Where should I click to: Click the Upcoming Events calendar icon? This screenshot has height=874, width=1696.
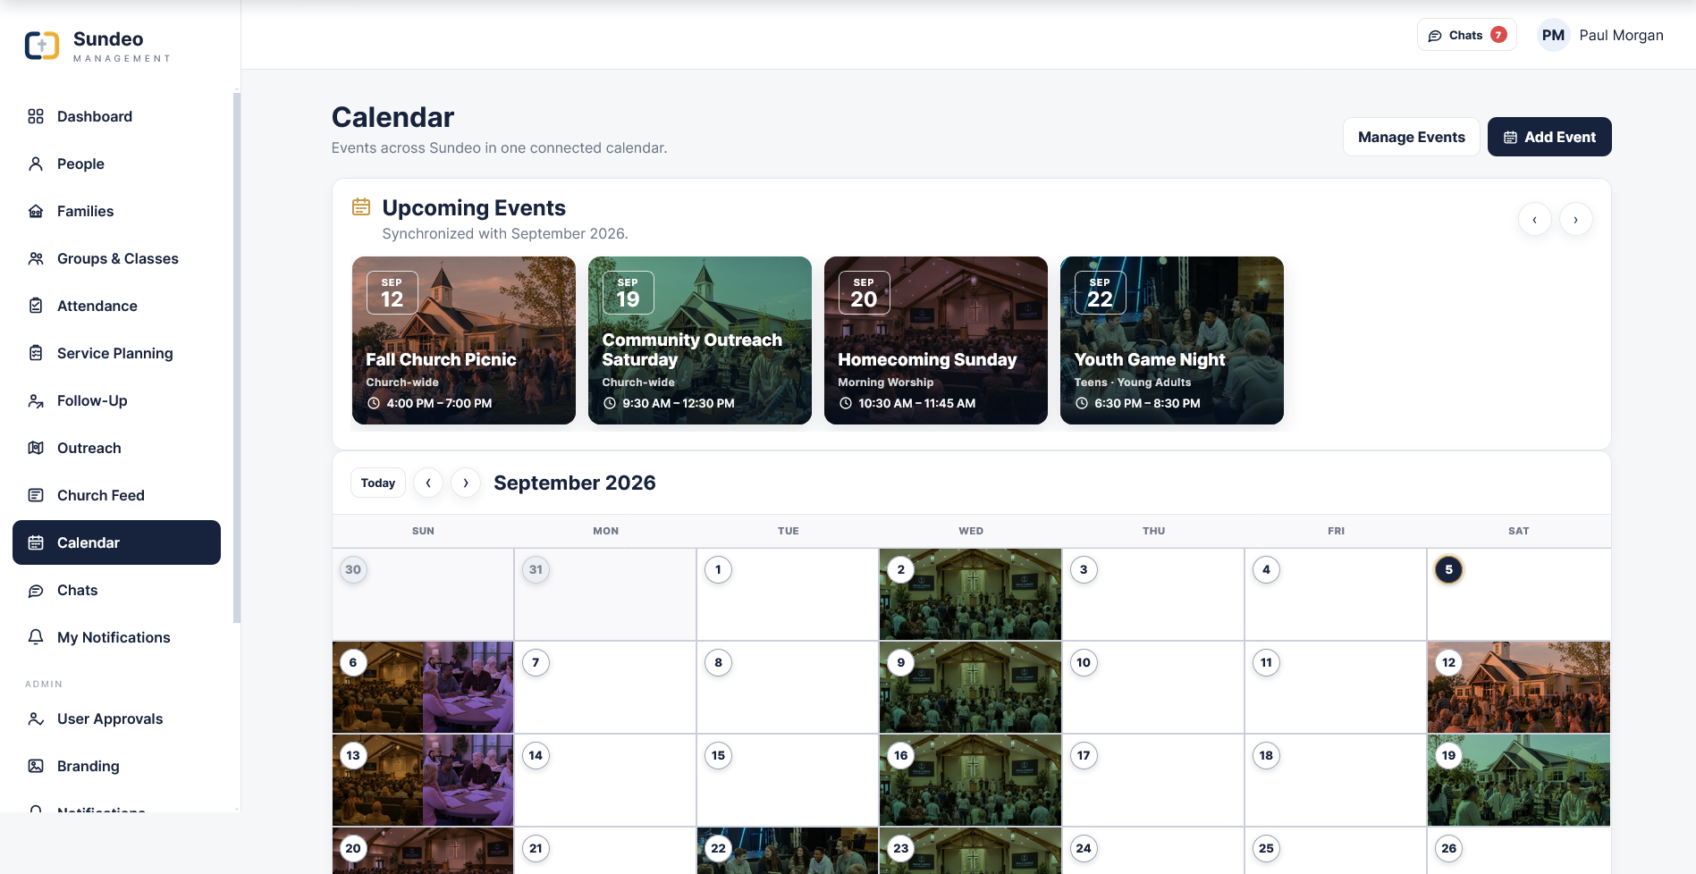361,207
